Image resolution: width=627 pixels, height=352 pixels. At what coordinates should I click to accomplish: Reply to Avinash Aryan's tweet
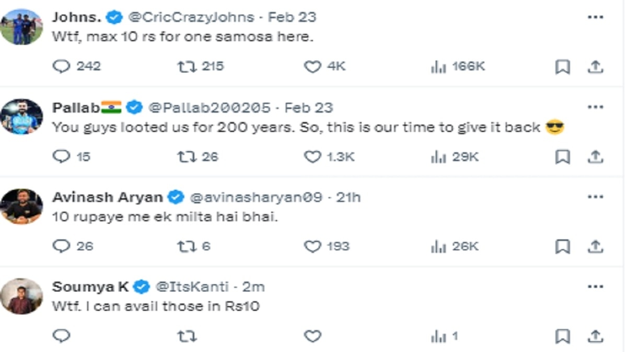[62, 246]
